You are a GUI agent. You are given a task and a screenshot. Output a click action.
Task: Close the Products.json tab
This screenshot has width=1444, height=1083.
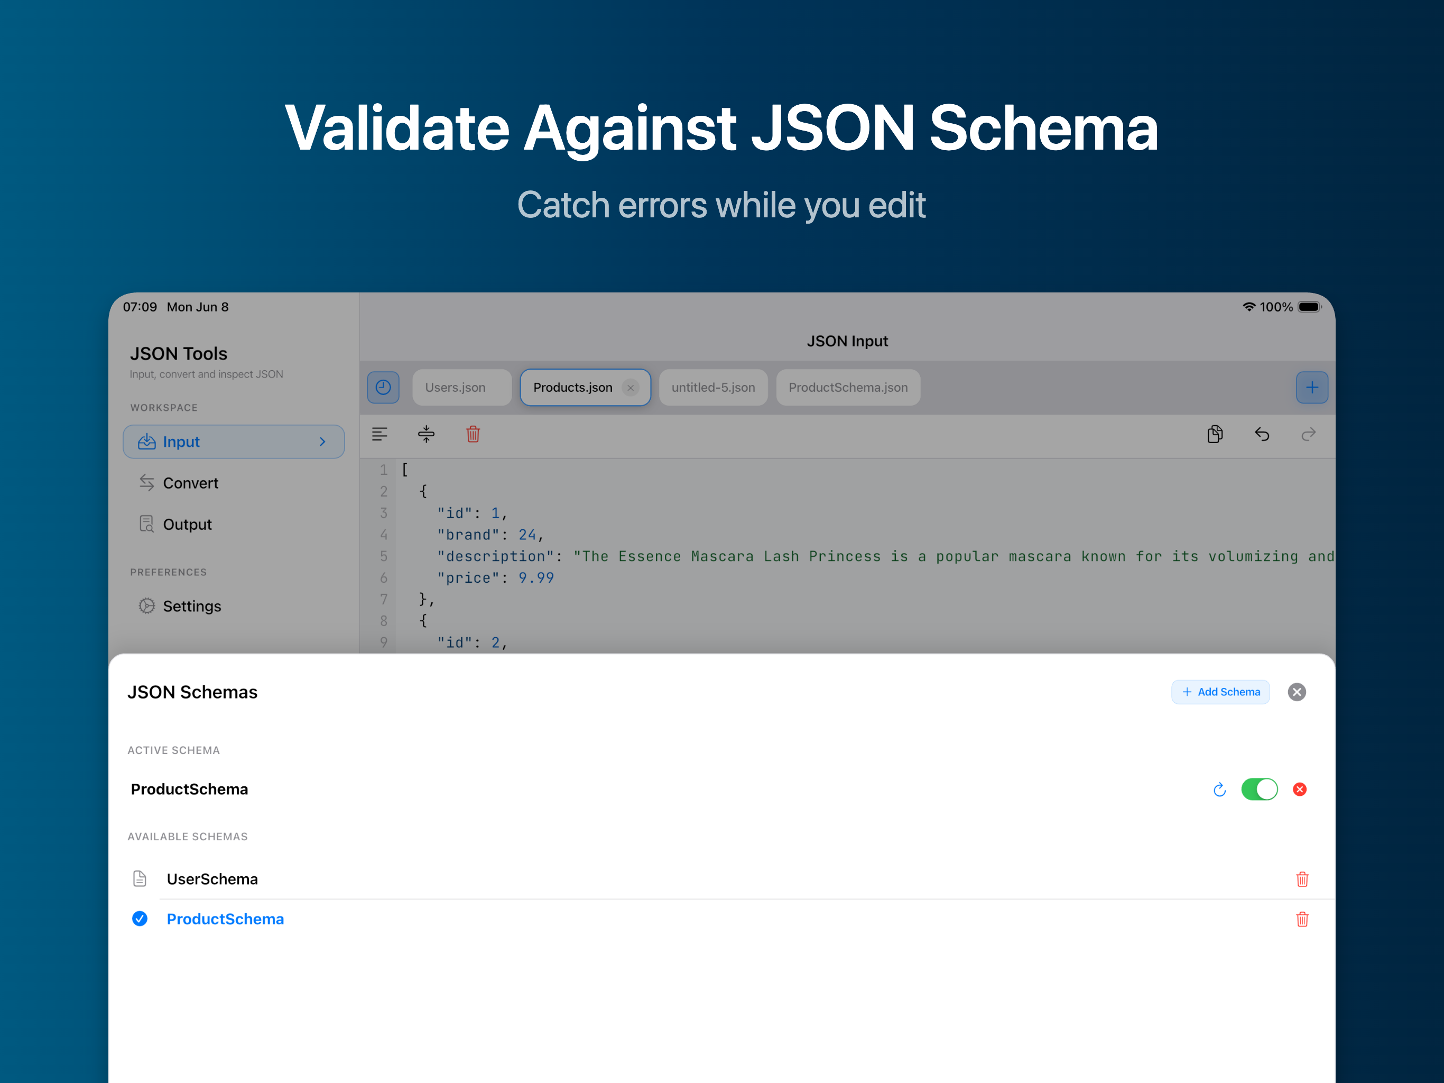point(631,388)
